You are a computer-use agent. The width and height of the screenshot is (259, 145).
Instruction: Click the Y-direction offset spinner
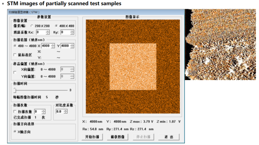click(72, 76)
